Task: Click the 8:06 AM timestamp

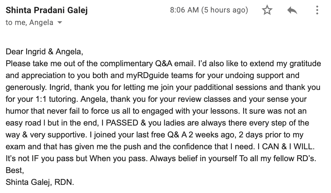Action: click(x=184, y=10)
